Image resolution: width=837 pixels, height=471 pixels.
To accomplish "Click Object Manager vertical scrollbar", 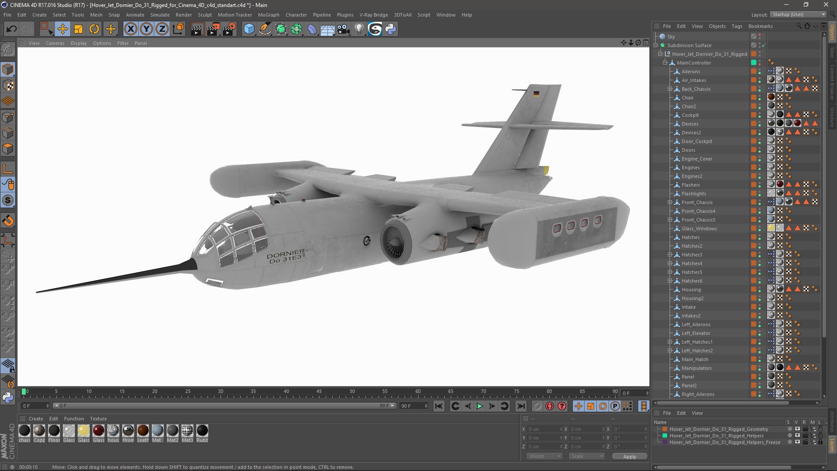I will (824, 188).
